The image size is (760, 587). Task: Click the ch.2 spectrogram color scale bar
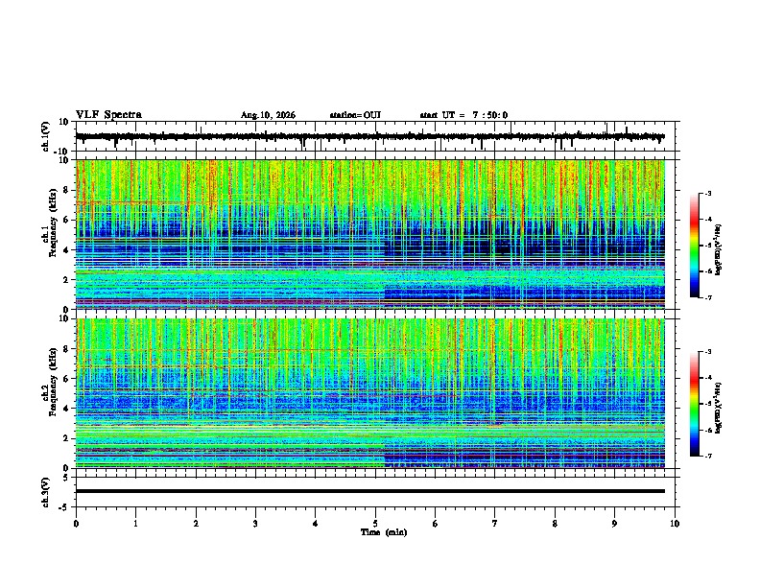point(695,404)
